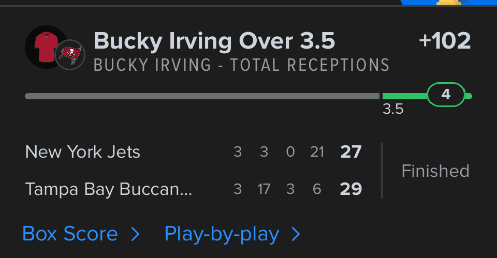Open the Play-by-play link
Screen dimensions: 497x258
pos(222,234)
